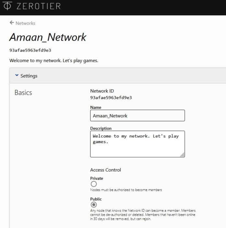Click the Access Control heading
Viewport: 226px width, 228px height.
pos(106,170)
